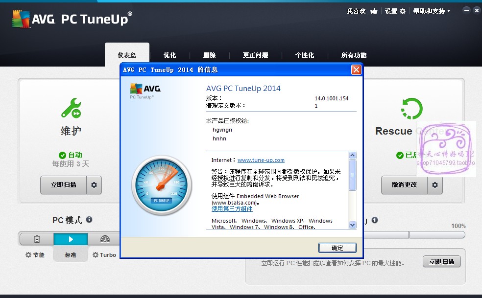482x298 pixels.
Task: Click the info box scrollbar thumb
Action: pos(353,175)
